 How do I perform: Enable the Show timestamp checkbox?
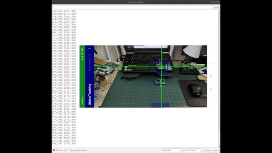pos(68,150)
